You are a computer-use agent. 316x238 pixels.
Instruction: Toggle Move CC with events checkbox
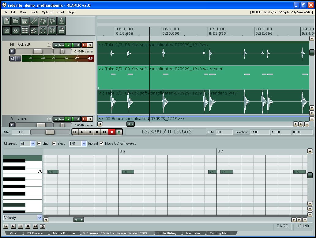coord(102,144)
